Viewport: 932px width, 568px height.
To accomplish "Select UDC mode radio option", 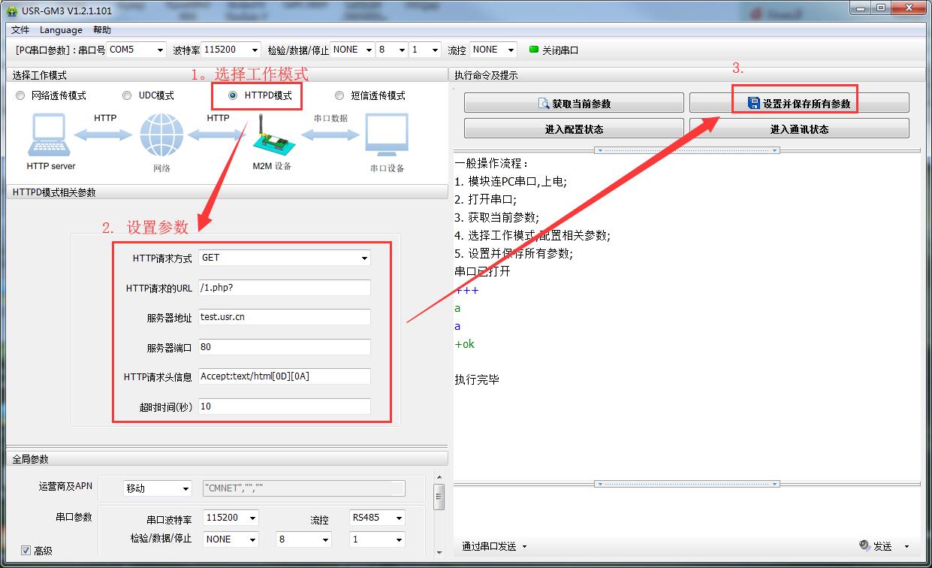I will click(x=127, y=95).
